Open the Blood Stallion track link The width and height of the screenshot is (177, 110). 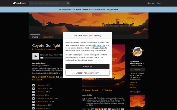43,102
